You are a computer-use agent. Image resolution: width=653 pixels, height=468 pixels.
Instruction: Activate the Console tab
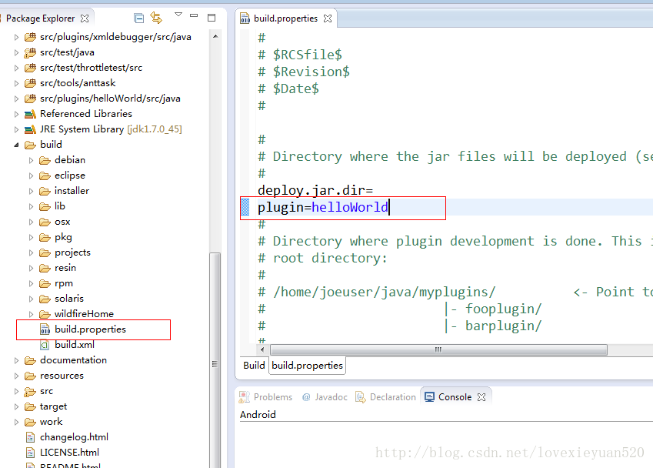click(455, 397)
